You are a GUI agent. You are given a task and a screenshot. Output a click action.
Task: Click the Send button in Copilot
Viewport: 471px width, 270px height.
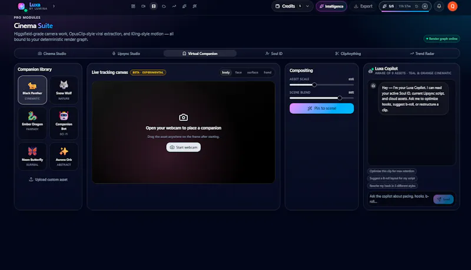(x=443, y=200)
